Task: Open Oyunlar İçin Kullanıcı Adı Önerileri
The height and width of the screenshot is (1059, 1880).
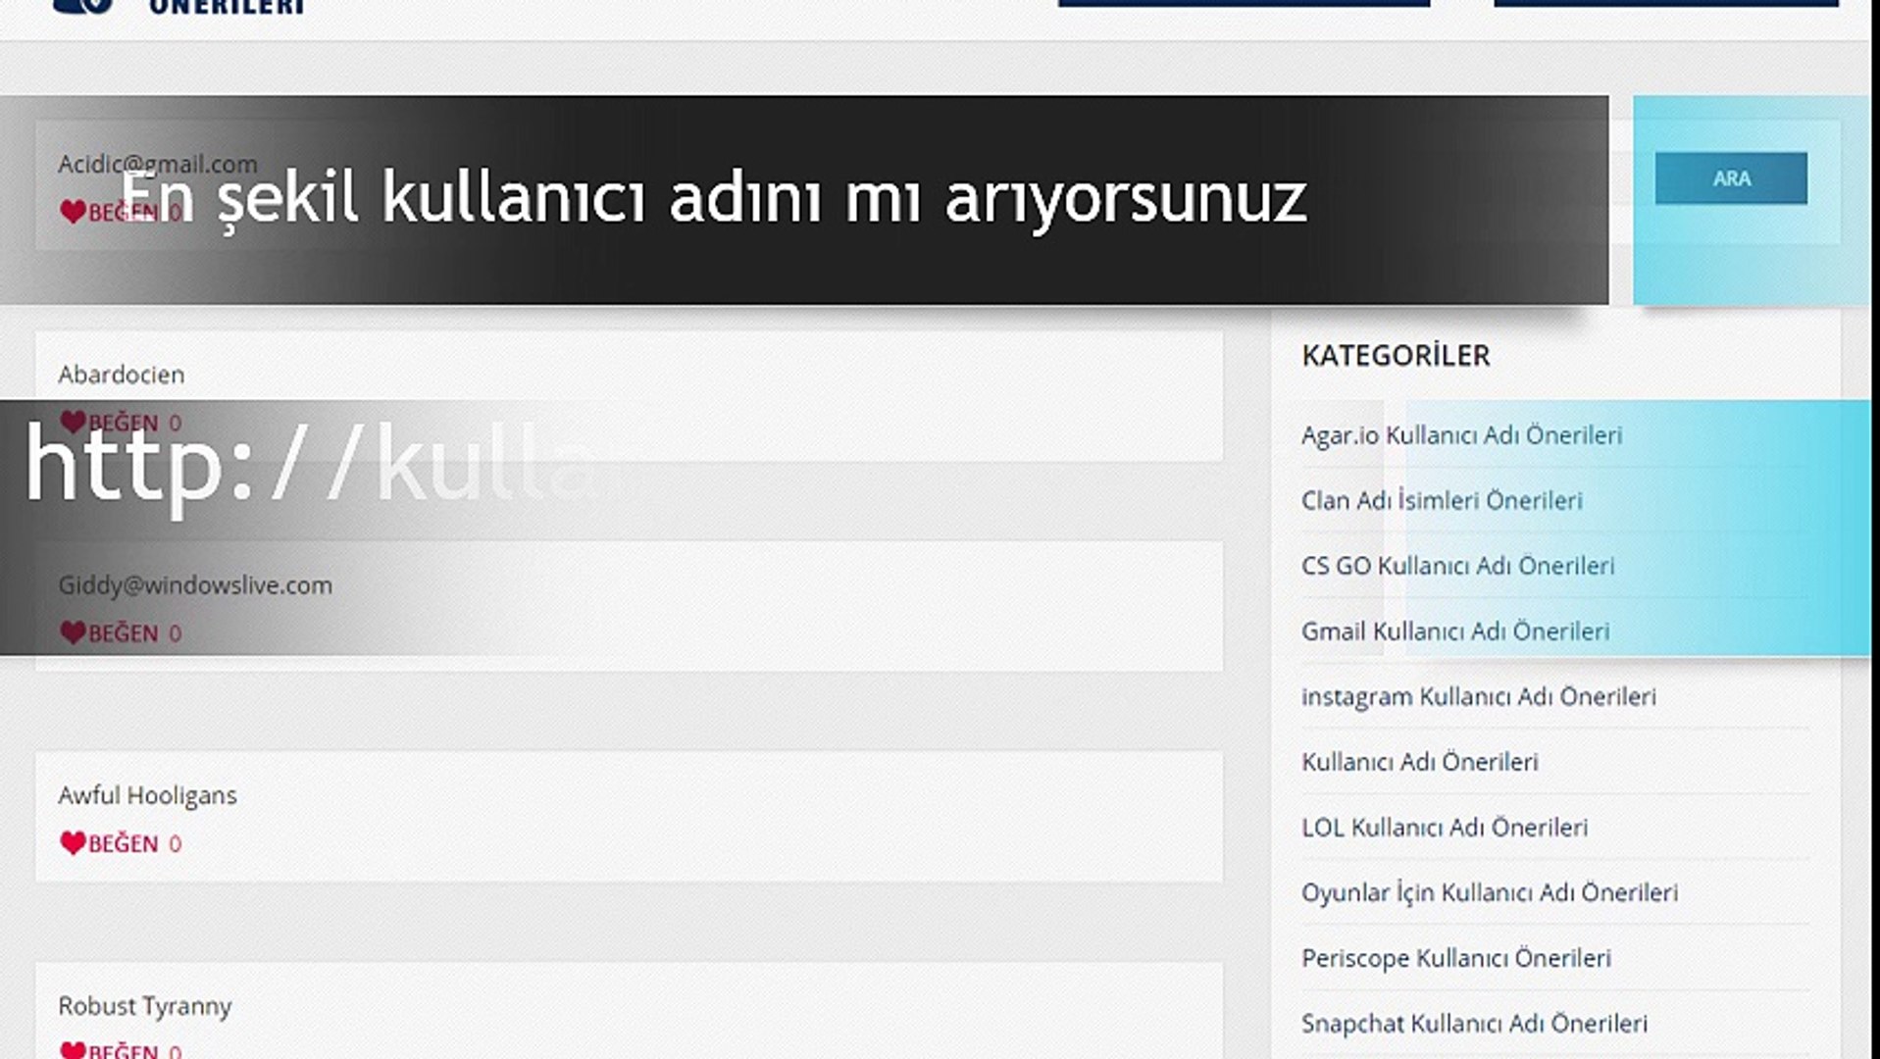Action: point(1490,892)
